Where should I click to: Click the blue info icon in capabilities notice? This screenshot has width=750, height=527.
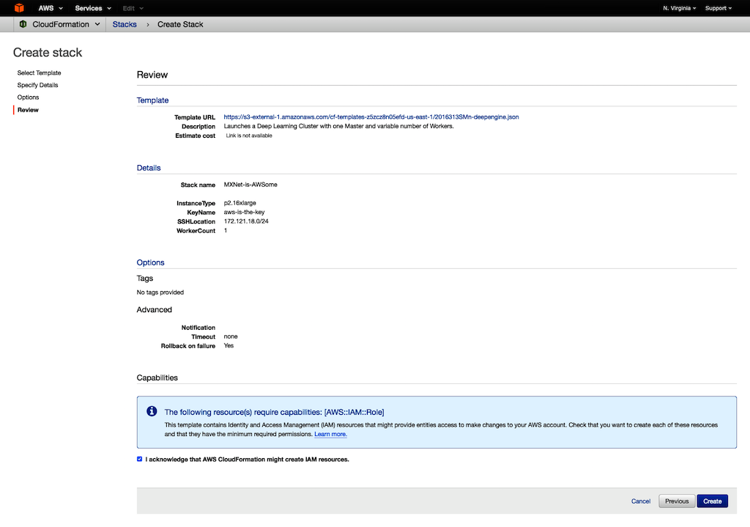[152, 411]
